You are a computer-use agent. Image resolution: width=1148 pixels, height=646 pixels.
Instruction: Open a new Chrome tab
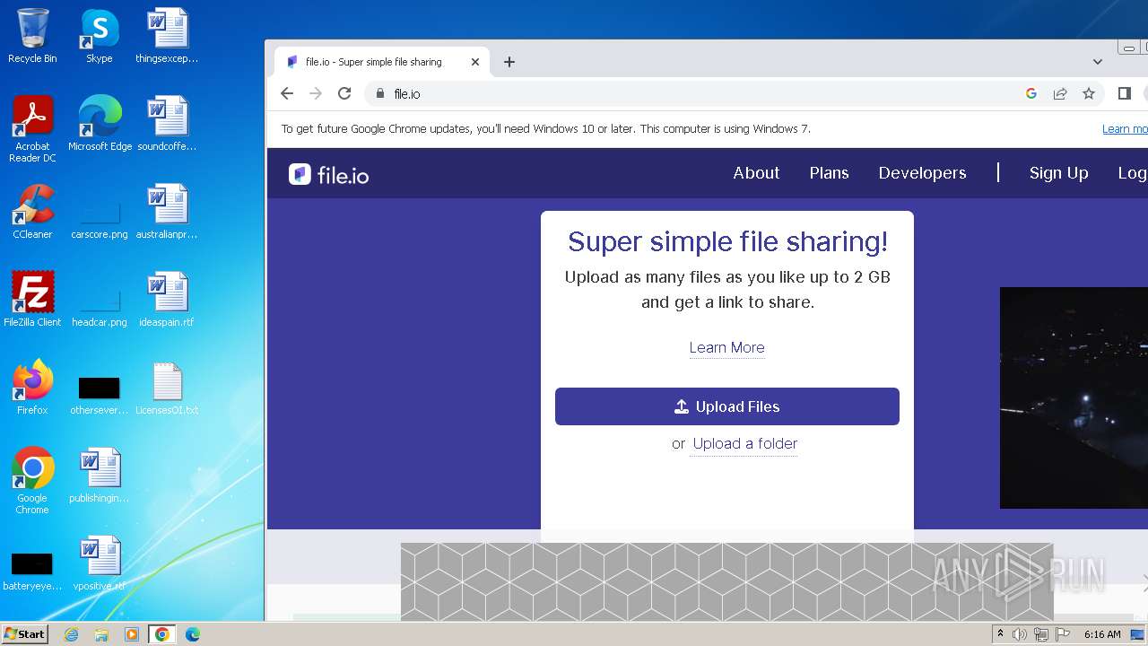pyautogui.click(x=509, y=62)
